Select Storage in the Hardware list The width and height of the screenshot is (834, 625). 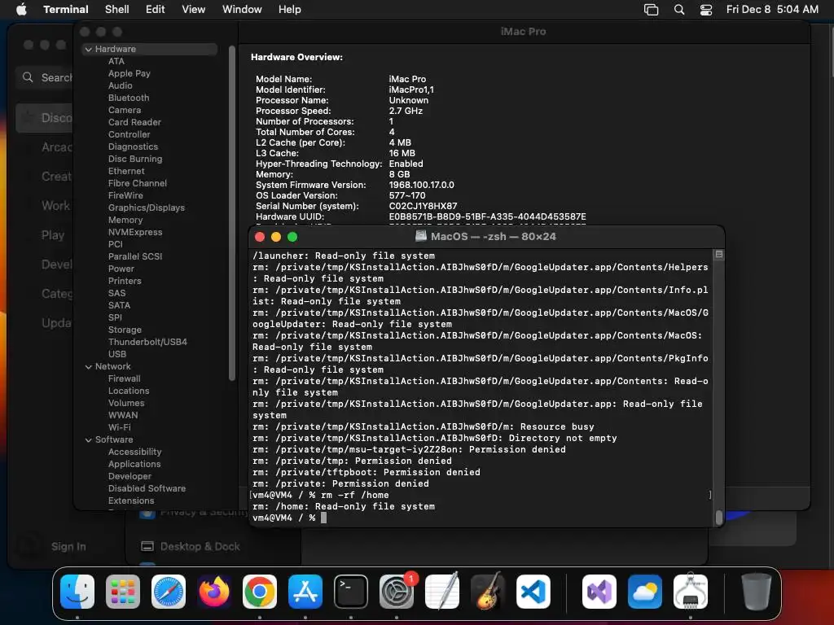tap(125, 330)
